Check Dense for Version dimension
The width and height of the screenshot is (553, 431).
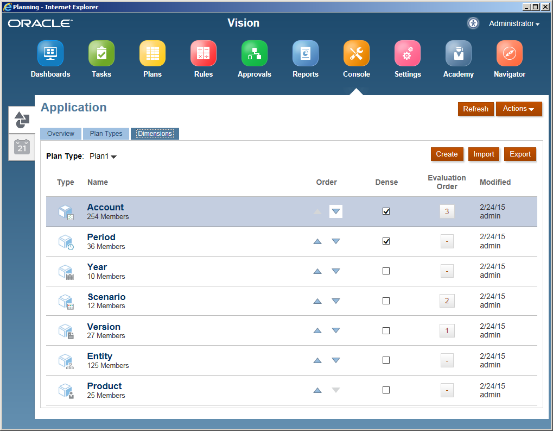(x=386, y=330)
